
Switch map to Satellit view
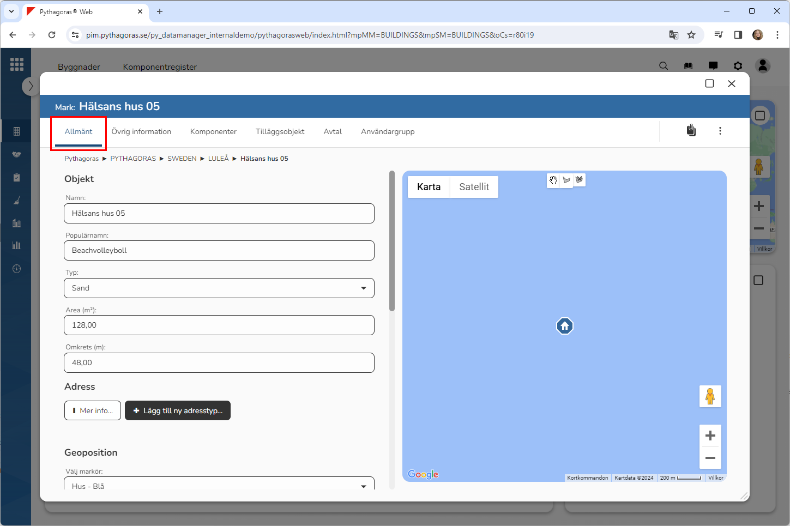(x=474, y=187)
